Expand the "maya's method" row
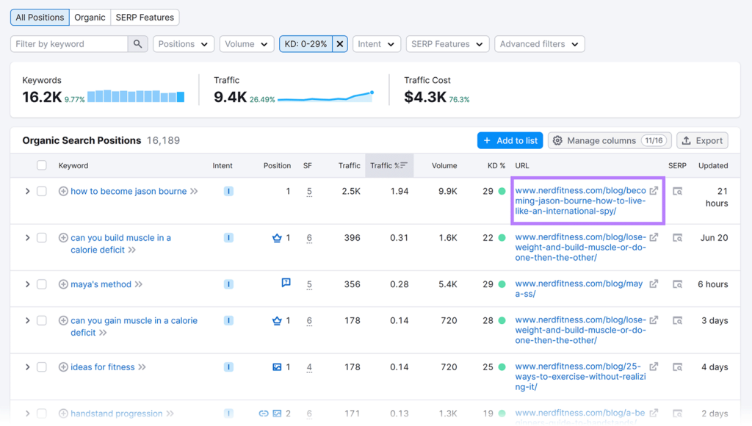752x426 pixels. 27,284
